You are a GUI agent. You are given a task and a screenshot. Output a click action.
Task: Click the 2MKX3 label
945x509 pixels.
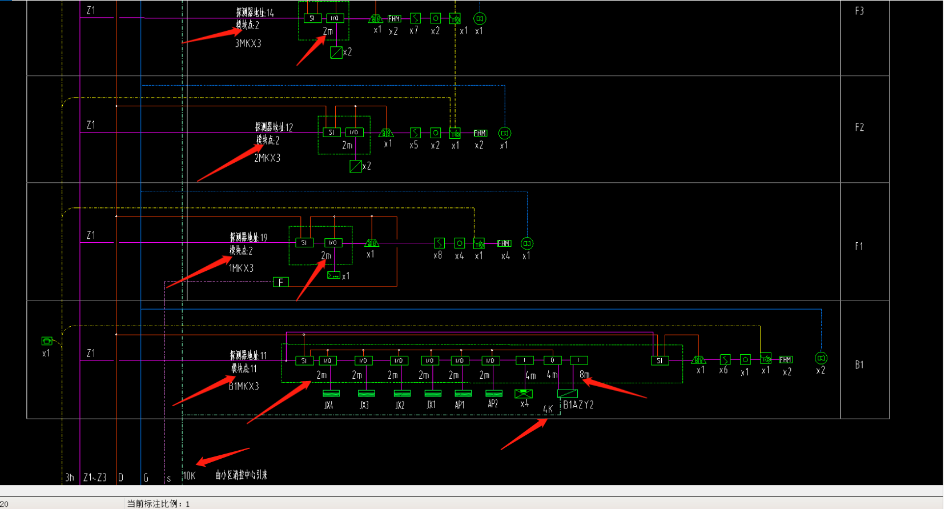pos(267,158)
